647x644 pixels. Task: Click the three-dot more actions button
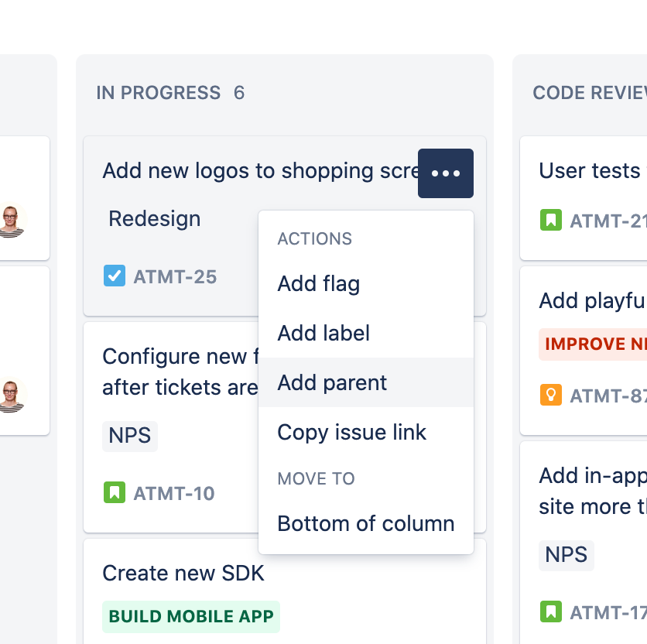(446, 173)
